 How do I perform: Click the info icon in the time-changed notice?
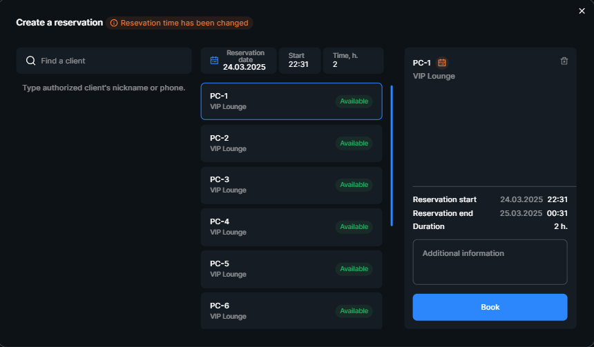[114, 23]
